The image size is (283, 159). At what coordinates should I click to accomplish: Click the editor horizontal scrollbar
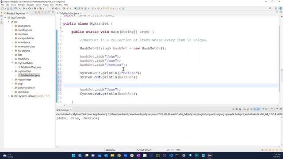coord(171,105)
